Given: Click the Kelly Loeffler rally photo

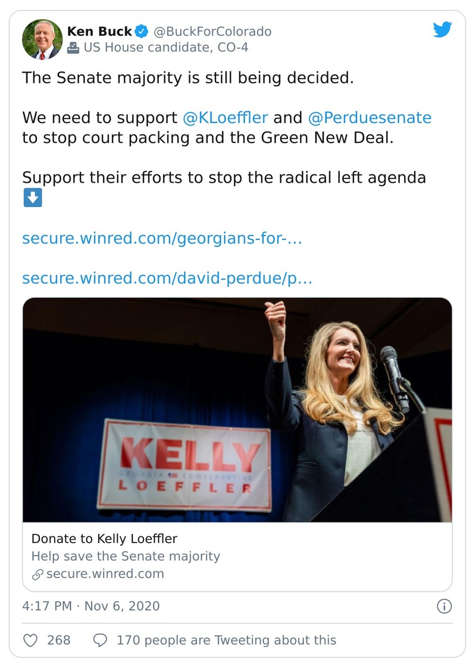Looking at the screenshot, I should click(x=237, y=409).
